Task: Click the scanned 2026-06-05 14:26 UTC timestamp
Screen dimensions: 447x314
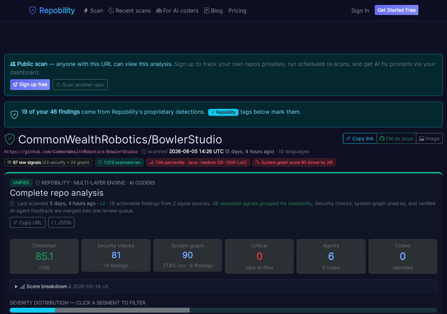Action: tap(196, 152)
